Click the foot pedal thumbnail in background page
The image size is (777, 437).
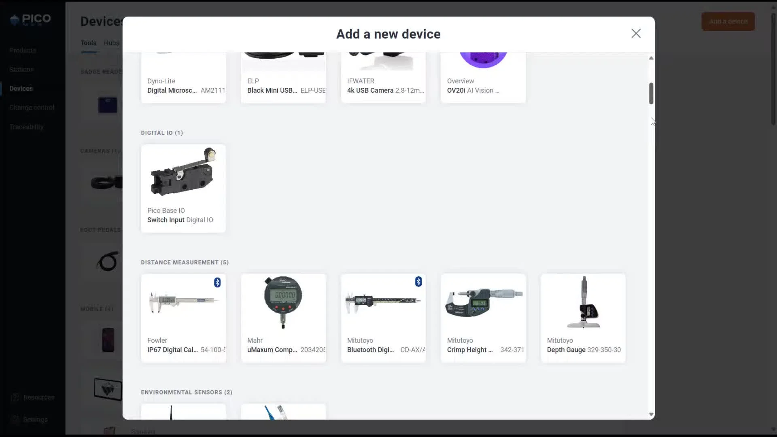(108, 261)
